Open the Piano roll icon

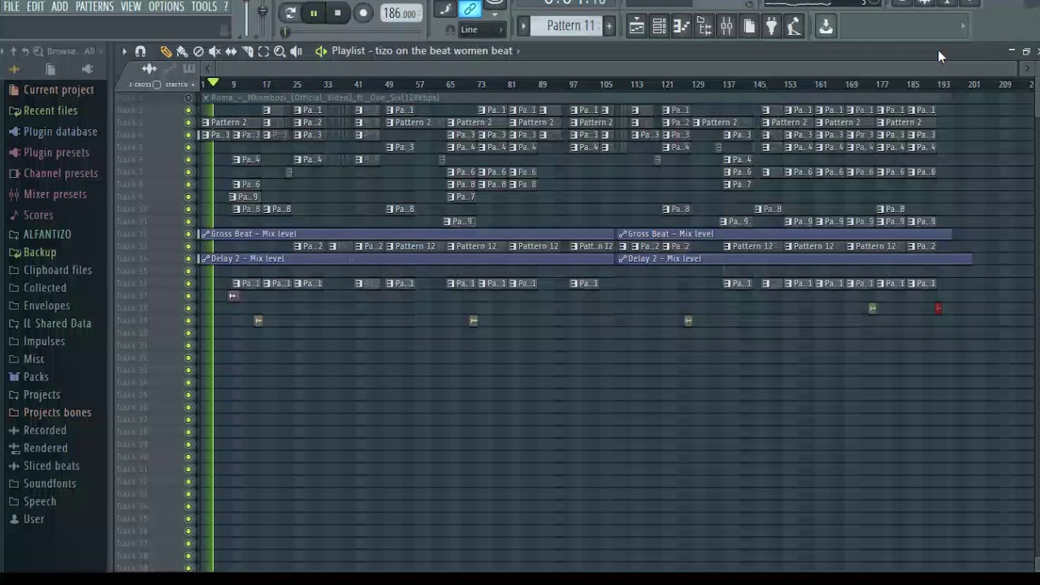click(681, 27)
